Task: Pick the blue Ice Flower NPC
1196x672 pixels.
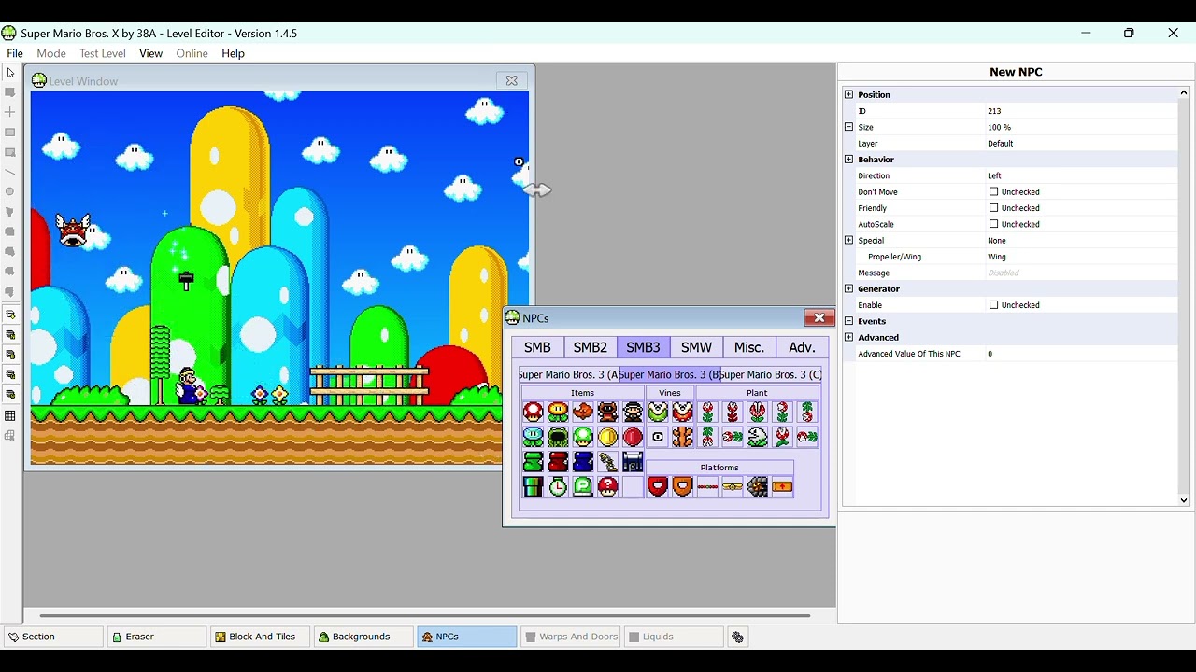Action: pyautogui.click(x=533, y=436)
